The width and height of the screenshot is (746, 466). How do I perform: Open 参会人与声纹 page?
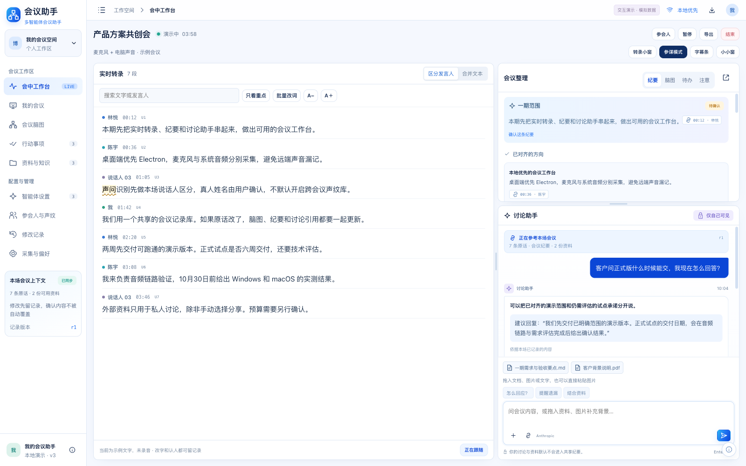click(43, 216)
